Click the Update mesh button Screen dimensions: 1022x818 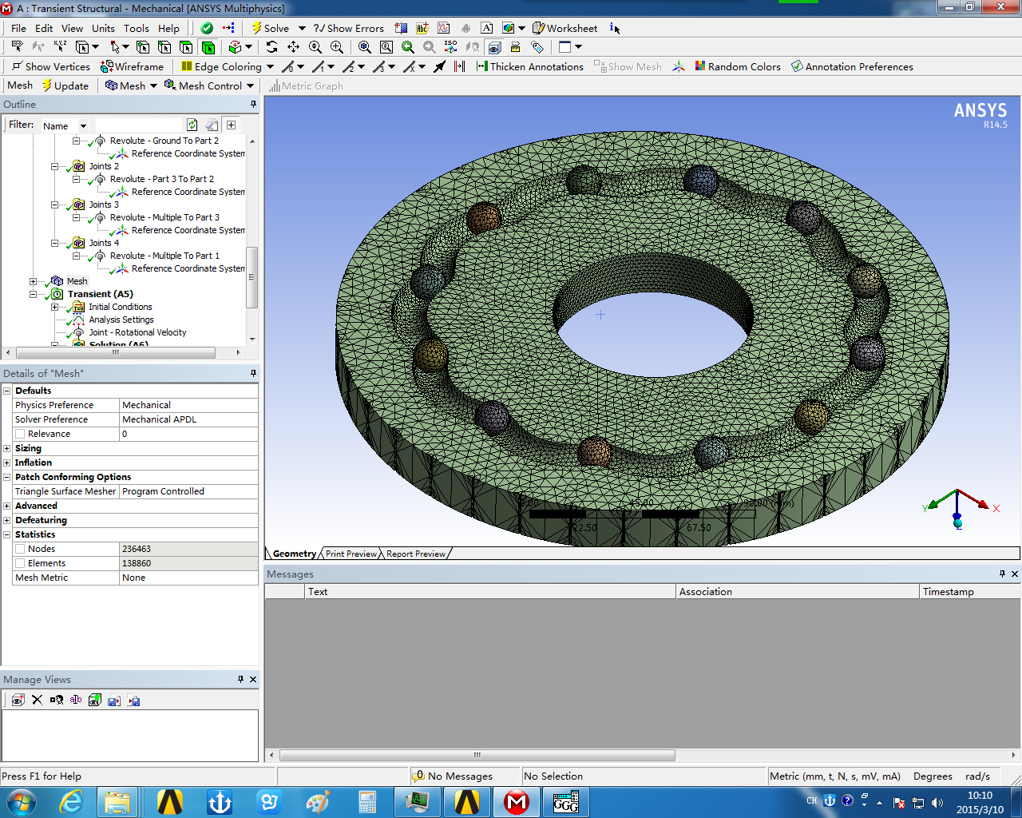click(x=65, y=85)
